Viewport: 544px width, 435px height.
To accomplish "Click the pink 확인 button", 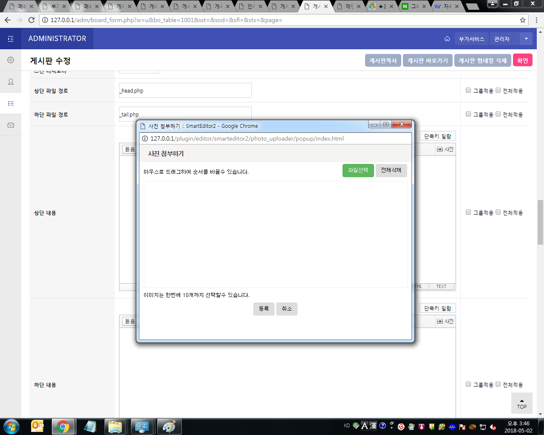I will [523, 60].
